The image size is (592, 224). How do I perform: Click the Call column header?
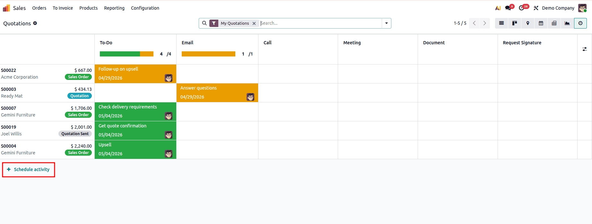click(267, 43)
